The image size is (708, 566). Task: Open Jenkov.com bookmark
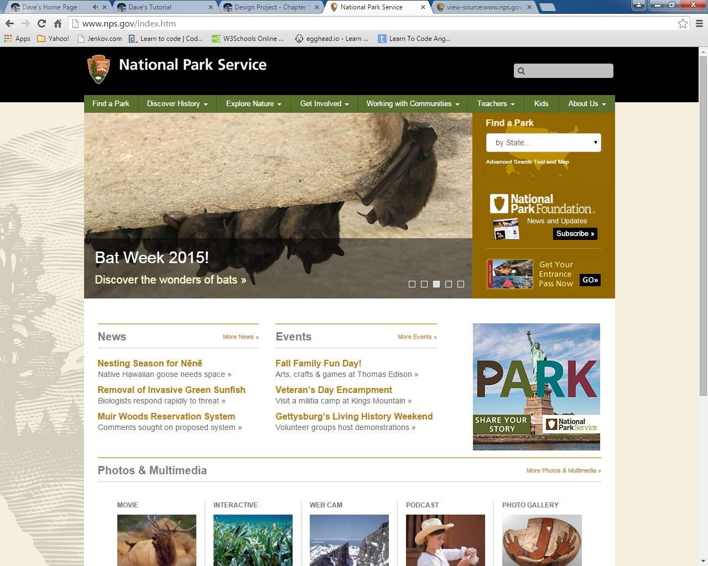pyautogui.click(x=100, y=39)
